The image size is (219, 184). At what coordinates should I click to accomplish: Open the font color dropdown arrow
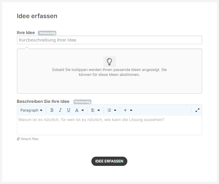click(x=83, y=110)
